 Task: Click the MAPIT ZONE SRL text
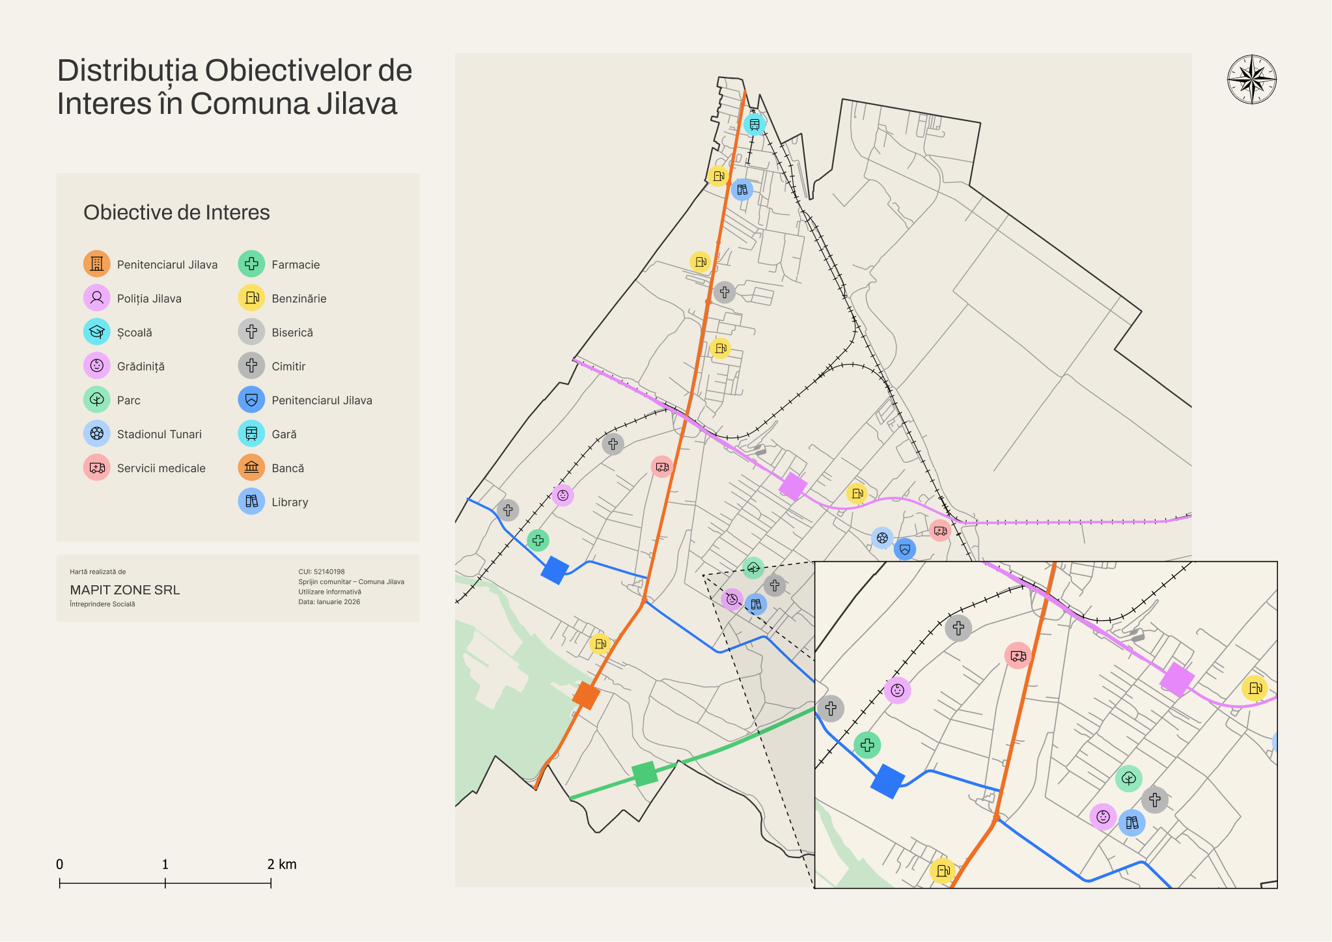pos(125,590)
